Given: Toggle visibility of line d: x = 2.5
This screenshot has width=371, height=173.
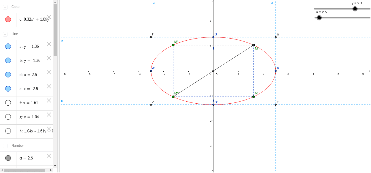Looking at the screenshot, I should click(8, 75).
